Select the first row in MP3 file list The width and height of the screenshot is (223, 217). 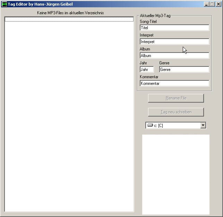tap(69, 19)
